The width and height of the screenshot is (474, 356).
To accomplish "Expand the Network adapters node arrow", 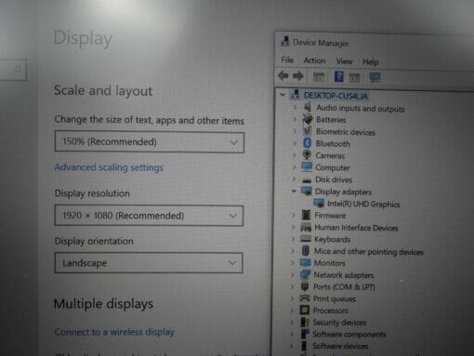I will click(293, 274).
